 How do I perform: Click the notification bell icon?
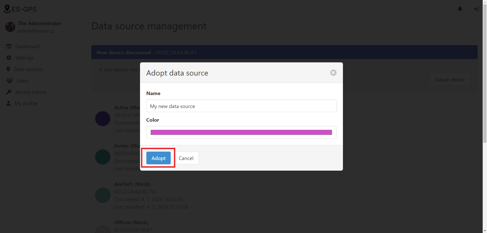pos(460,9)
